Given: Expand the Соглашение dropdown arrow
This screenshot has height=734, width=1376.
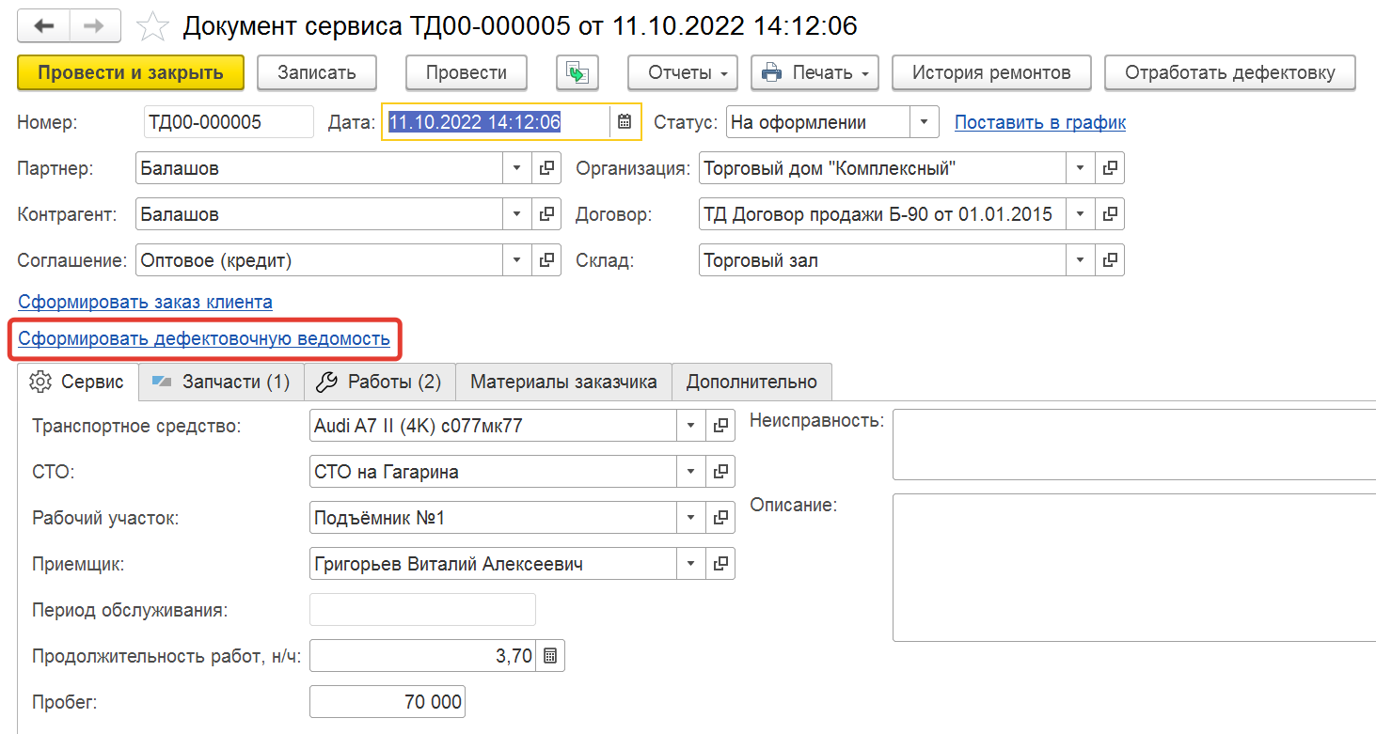Looking at the screenshot, I should tap(517, 260).
